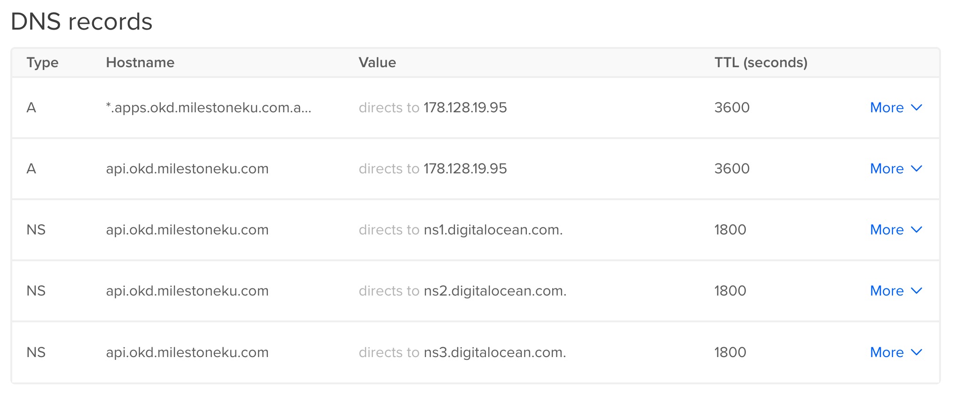Select api.okd.milestoneku.com hostname in A record row
The image size is (956, 405).
[187, 169]
